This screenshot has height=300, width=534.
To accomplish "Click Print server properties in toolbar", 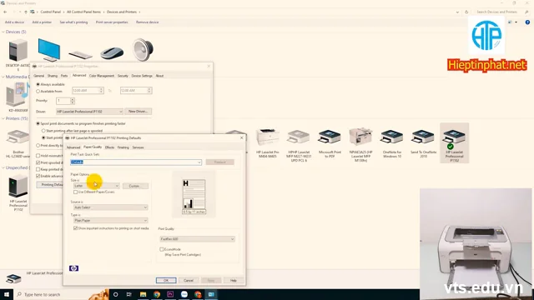I will click(112, 22).
